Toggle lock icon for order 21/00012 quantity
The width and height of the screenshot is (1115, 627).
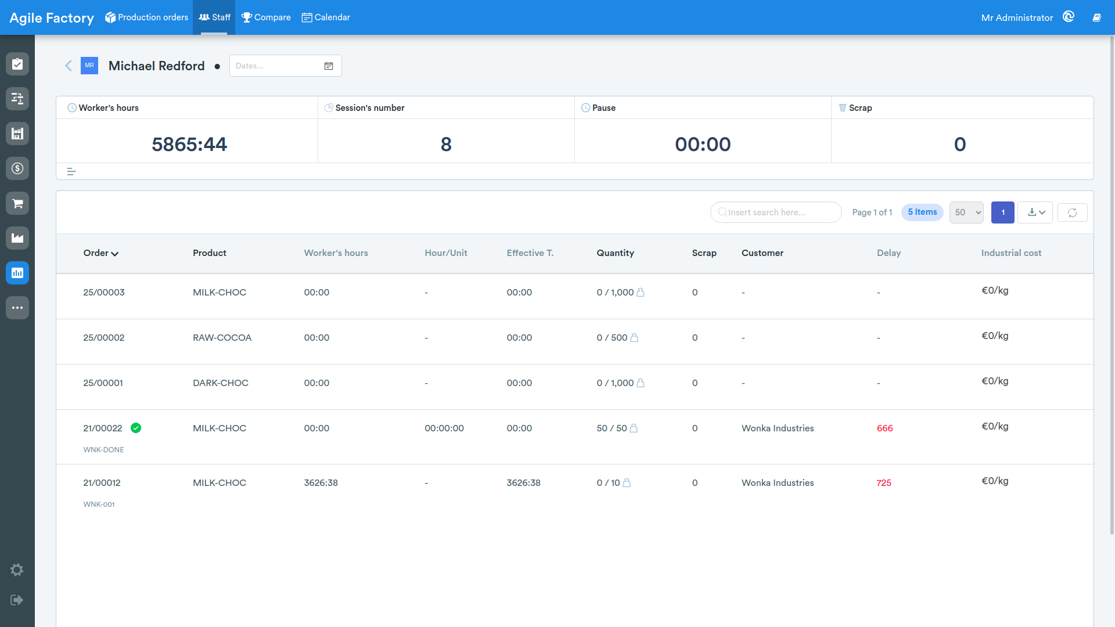point(627,482)
